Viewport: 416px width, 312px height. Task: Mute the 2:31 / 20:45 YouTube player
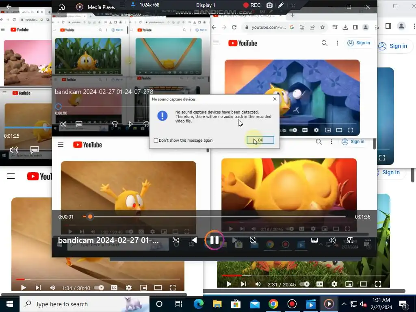(258, 284)
